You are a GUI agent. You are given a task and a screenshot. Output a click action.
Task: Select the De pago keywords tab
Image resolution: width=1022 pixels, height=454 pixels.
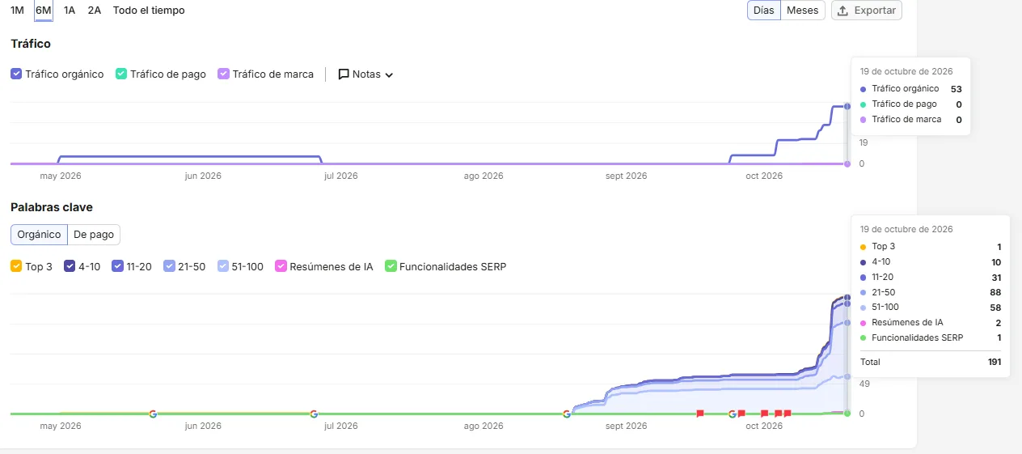(x=94, y=235)
